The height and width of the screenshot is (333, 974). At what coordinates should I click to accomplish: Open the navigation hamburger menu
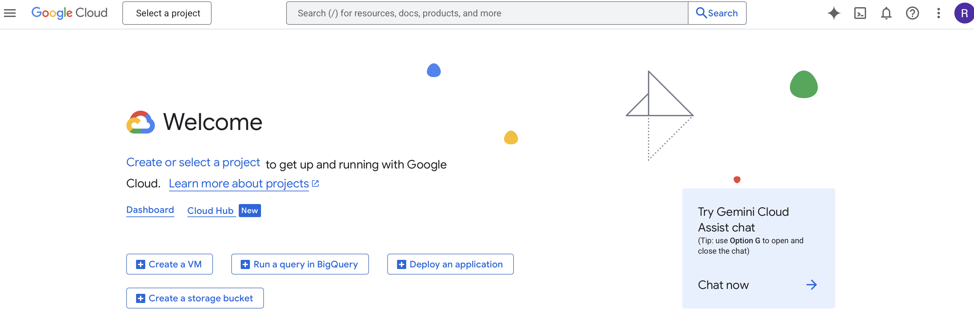pyautogui.click(x=9, y=13)
